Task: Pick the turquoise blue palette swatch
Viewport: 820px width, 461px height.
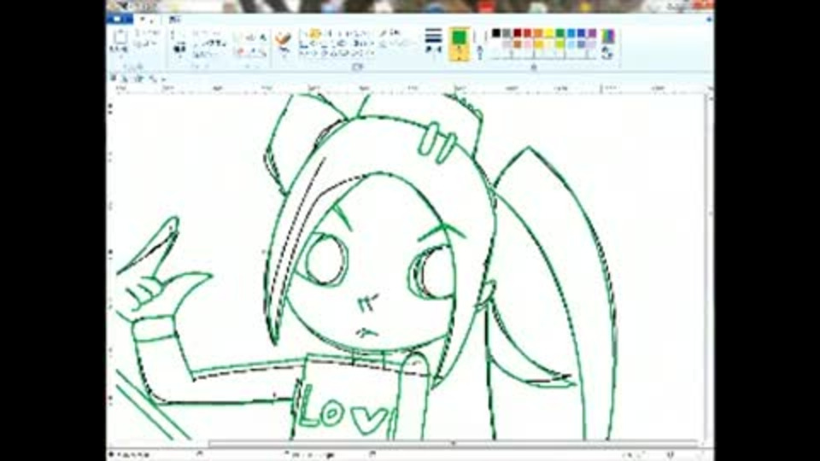Action: pos(571,34)
